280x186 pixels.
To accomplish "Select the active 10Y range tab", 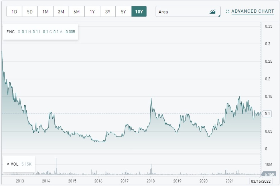I will (x=139, y=11).
